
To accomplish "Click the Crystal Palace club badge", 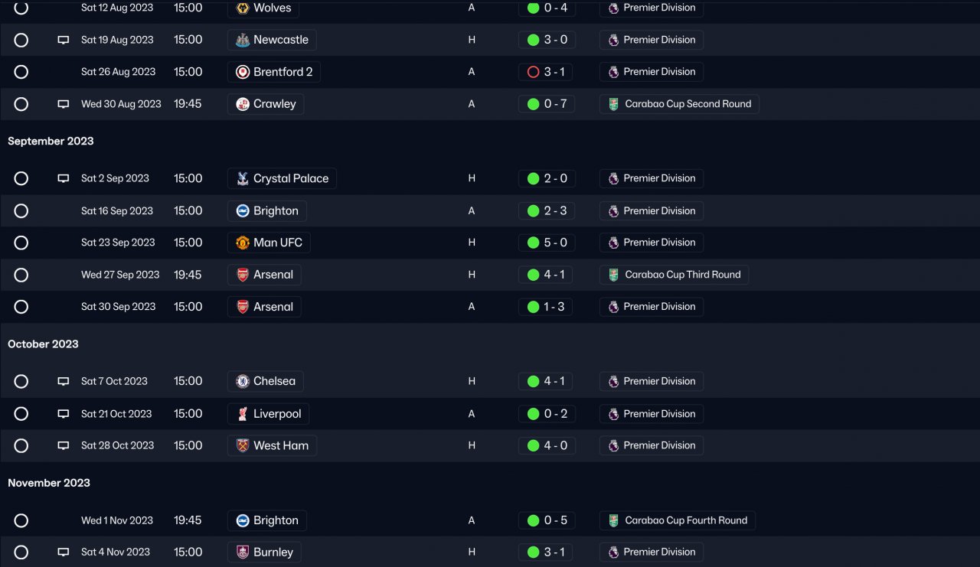I will [243, 178].
